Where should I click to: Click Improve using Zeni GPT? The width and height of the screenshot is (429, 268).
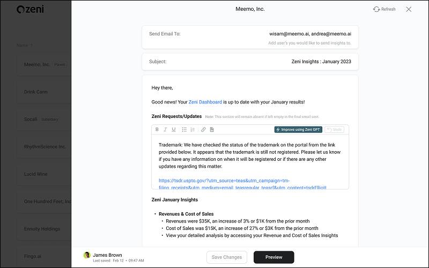298,130
